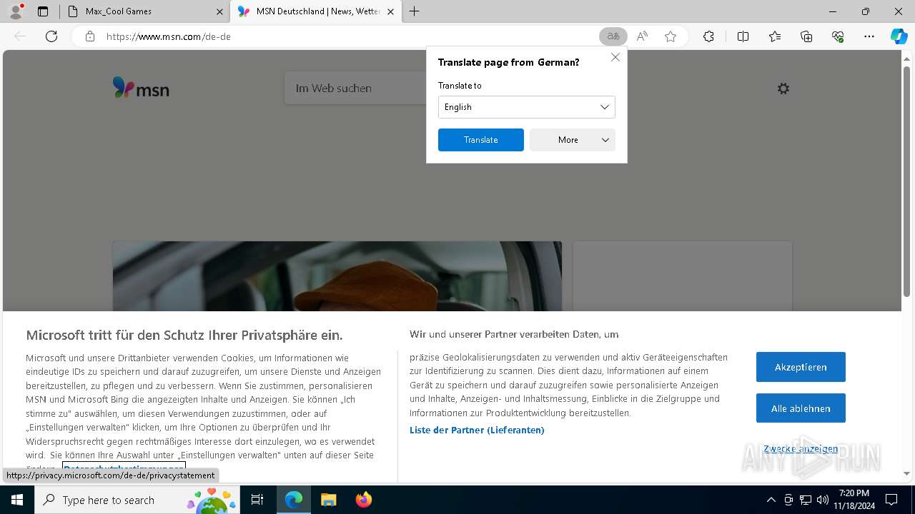Viewport: 915px width, 514px height.
Task: Click the Im Web suchen search box
Action: point(355,89)
